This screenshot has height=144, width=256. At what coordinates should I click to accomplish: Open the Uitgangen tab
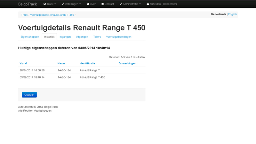[82, 37]
